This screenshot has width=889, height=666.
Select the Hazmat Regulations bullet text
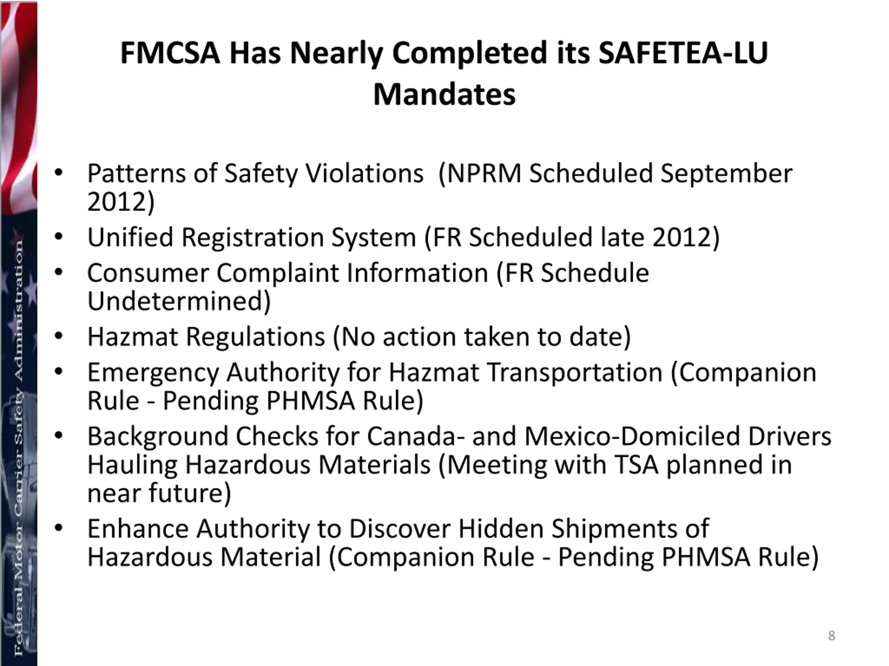pos(359,337)
